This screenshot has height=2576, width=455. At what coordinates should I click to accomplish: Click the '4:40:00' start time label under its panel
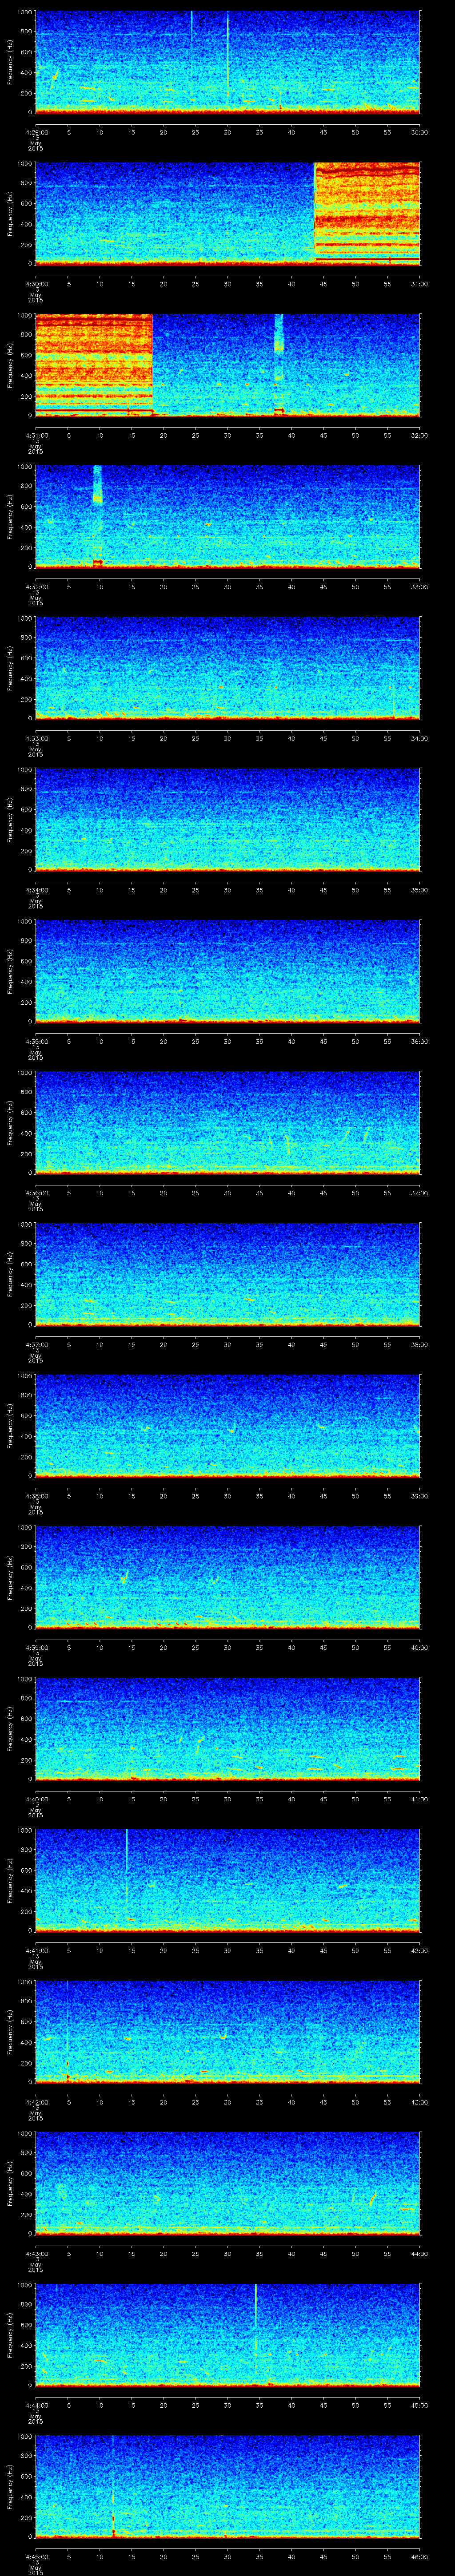coord(35,1799)
